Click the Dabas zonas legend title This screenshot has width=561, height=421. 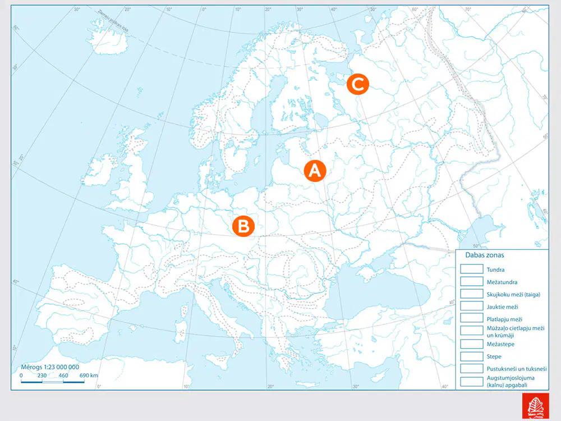pyautogui.click(x=485, y=255)
